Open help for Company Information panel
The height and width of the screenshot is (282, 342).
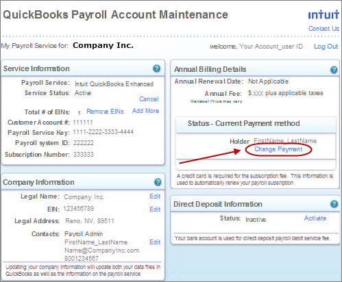[x=158, y=182]
